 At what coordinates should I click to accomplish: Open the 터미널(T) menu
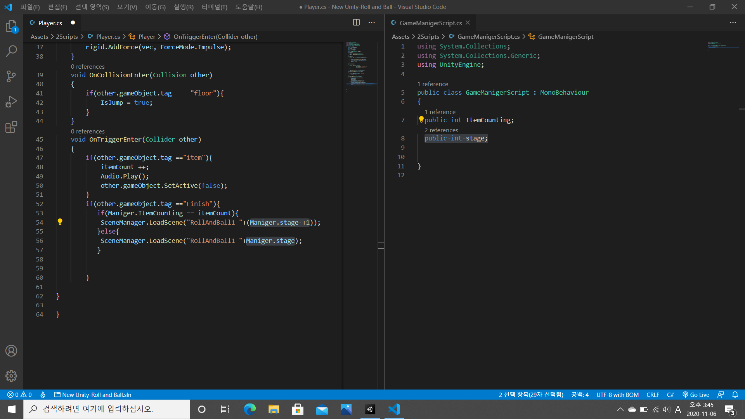[x=214, y=7]
